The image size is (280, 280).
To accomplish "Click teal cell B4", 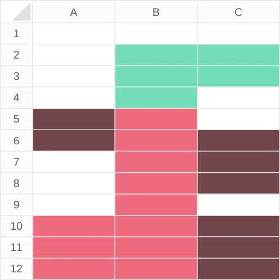I will pyautogui.click(x=156, y=97).
